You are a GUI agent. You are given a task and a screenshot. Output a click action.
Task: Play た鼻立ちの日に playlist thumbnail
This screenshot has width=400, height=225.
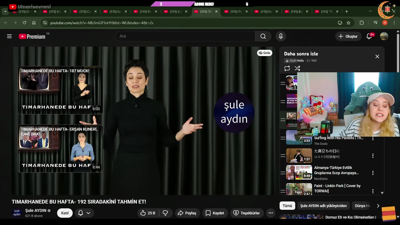pyautogui.click(x=299, y=155)
